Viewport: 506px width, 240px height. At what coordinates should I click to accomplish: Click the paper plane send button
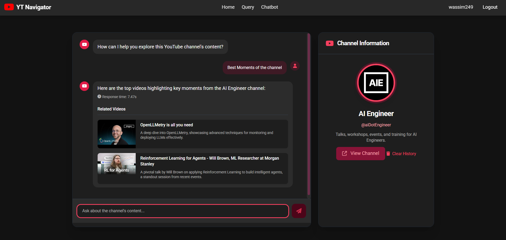299,211
